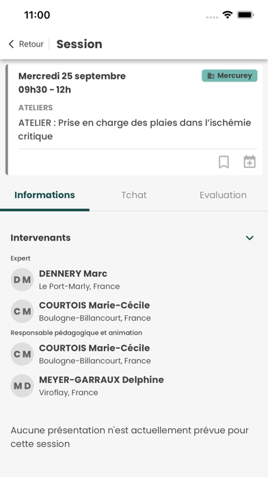Tap the DM avatar for DENNERY Marc
This screenshot has width=268, height=477.
[22, 280]
